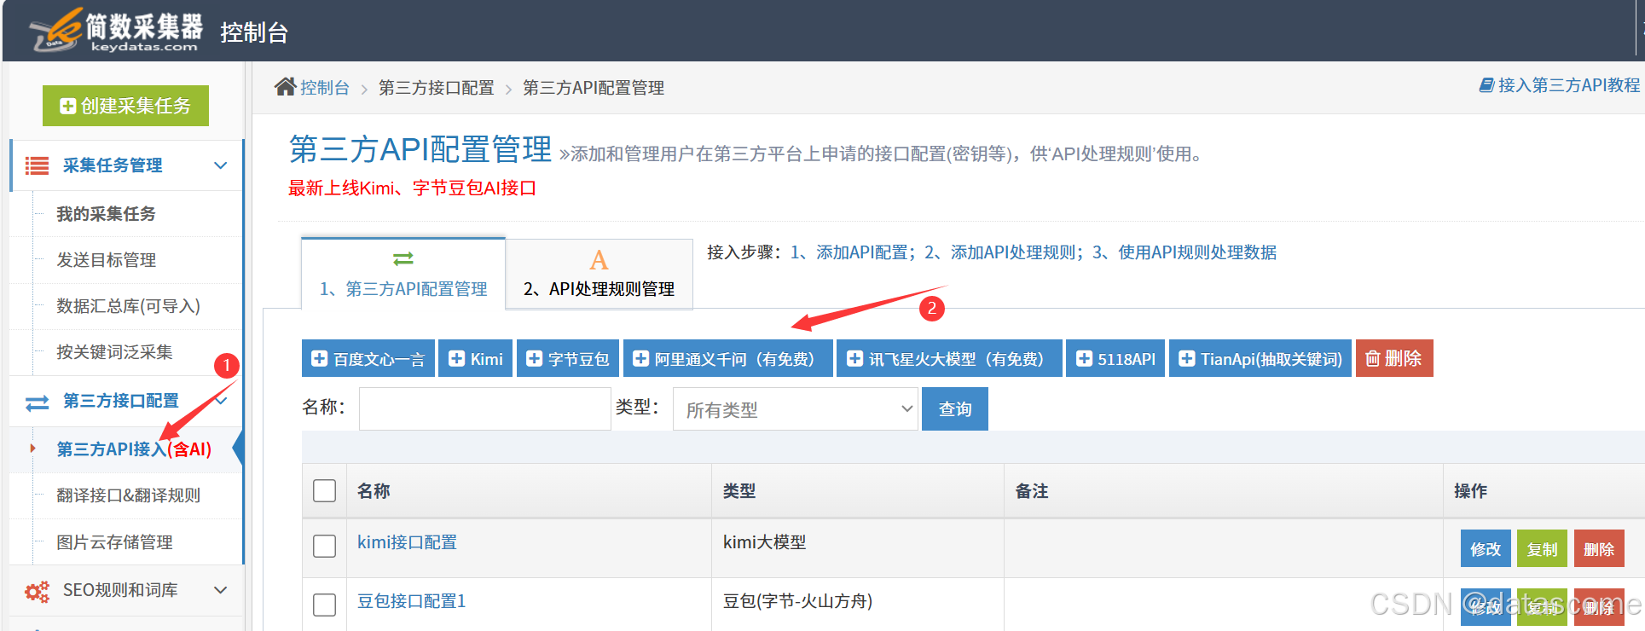1645x631 pixels.
Task: Add a TianApi(抽取关键词) configuration
Action: pyautogui.click(x=1260, y=359)
